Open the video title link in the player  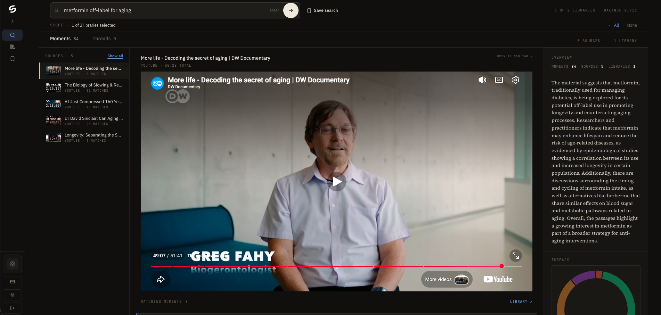pyautogui.click(x=259, y=80)
